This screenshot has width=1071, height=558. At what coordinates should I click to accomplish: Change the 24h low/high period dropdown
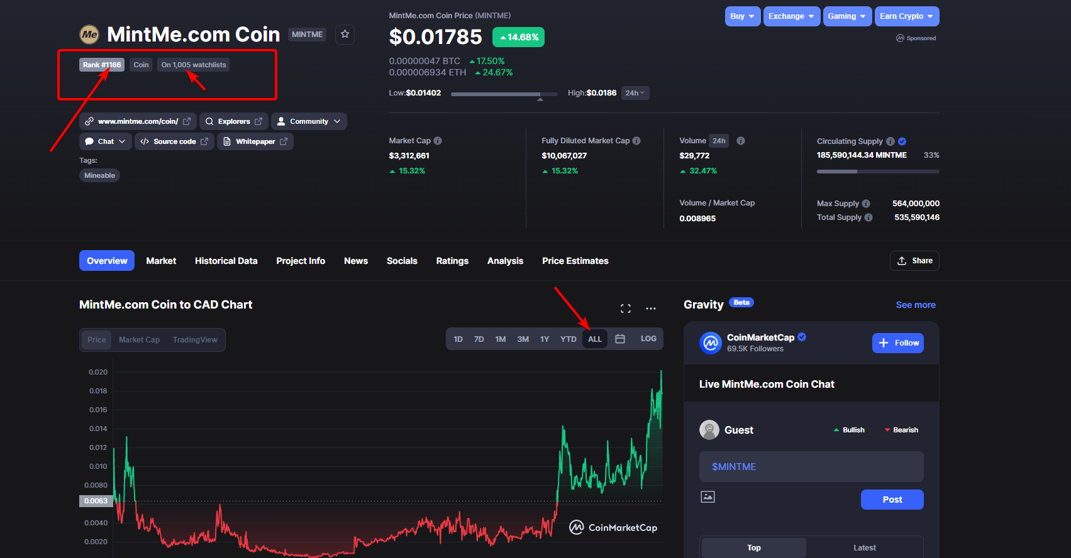coord(635,93)
